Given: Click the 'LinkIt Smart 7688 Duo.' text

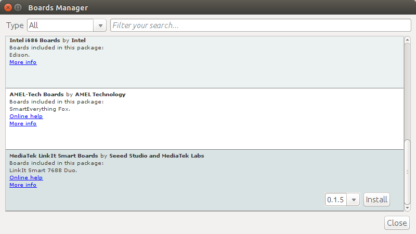Looking at the screenshot, I should 43,171.
